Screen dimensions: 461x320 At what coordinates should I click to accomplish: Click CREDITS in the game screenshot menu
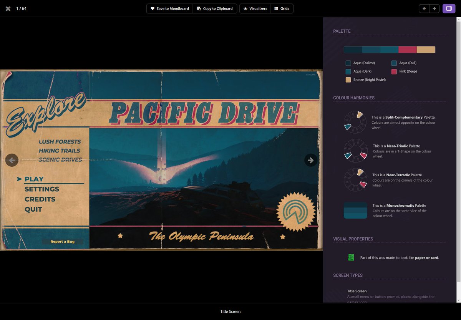(x=40, y=199)
